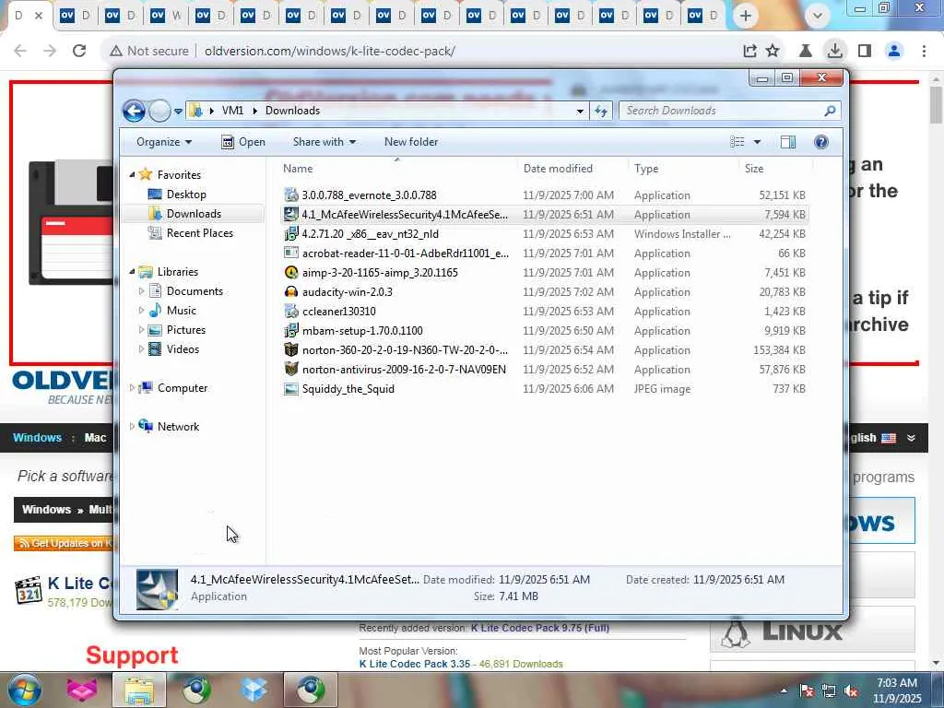Open K Lite Codec Pack 3.35 link
Screen dimensions: 944x708
click(415, 664)
